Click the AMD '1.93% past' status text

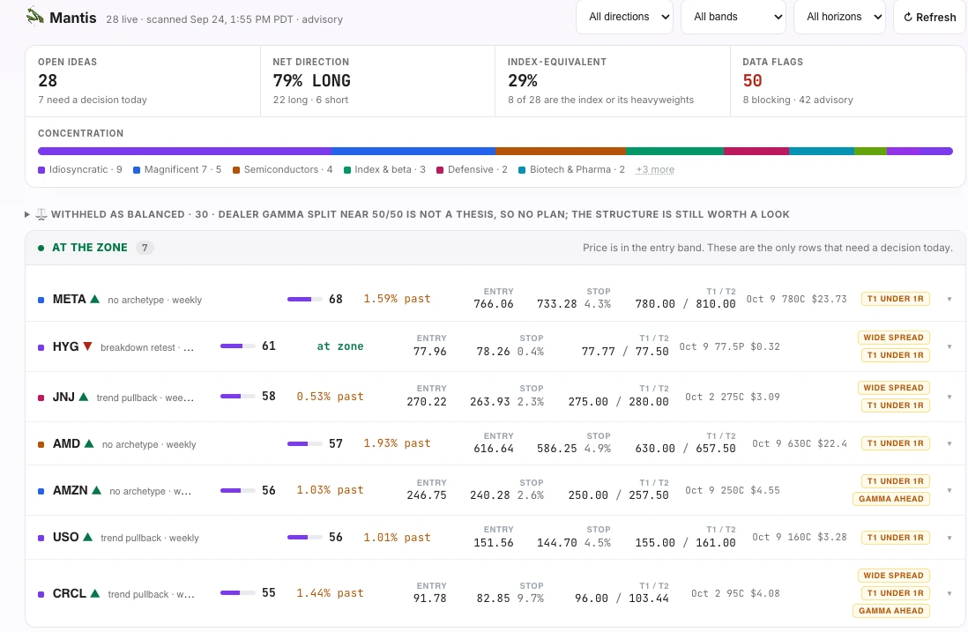click(397, 443)
